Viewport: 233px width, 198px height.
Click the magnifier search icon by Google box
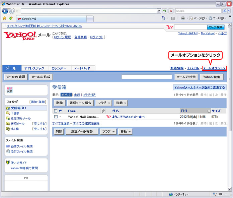click(x=225, y=11)
